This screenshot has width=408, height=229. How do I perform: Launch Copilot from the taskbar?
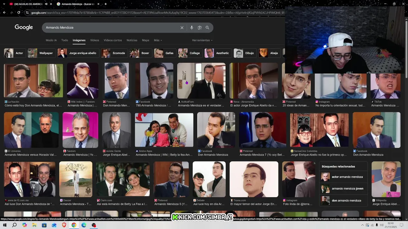(x=25, y=225)
